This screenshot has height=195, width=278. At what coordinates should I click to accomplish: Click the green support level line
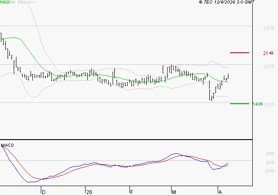point(239,104)
